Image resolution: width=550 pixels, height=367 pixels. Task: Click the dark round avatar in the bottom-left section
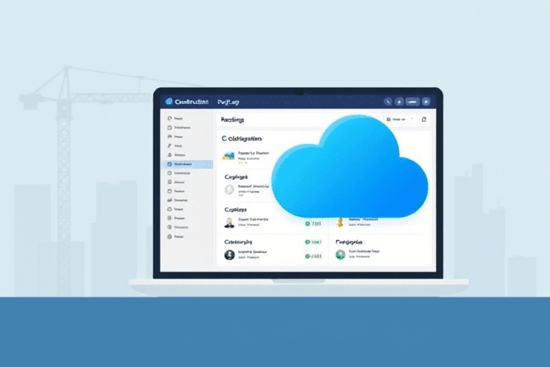(x=229, y=255)
